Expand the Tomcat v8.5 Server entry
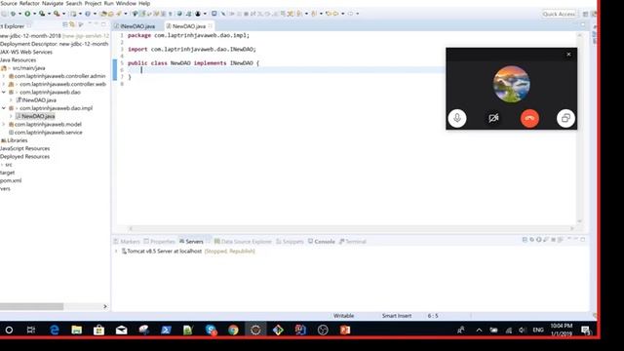Viewport: 624px width, 351px height. pyautogui.click(x=116, y=252)
